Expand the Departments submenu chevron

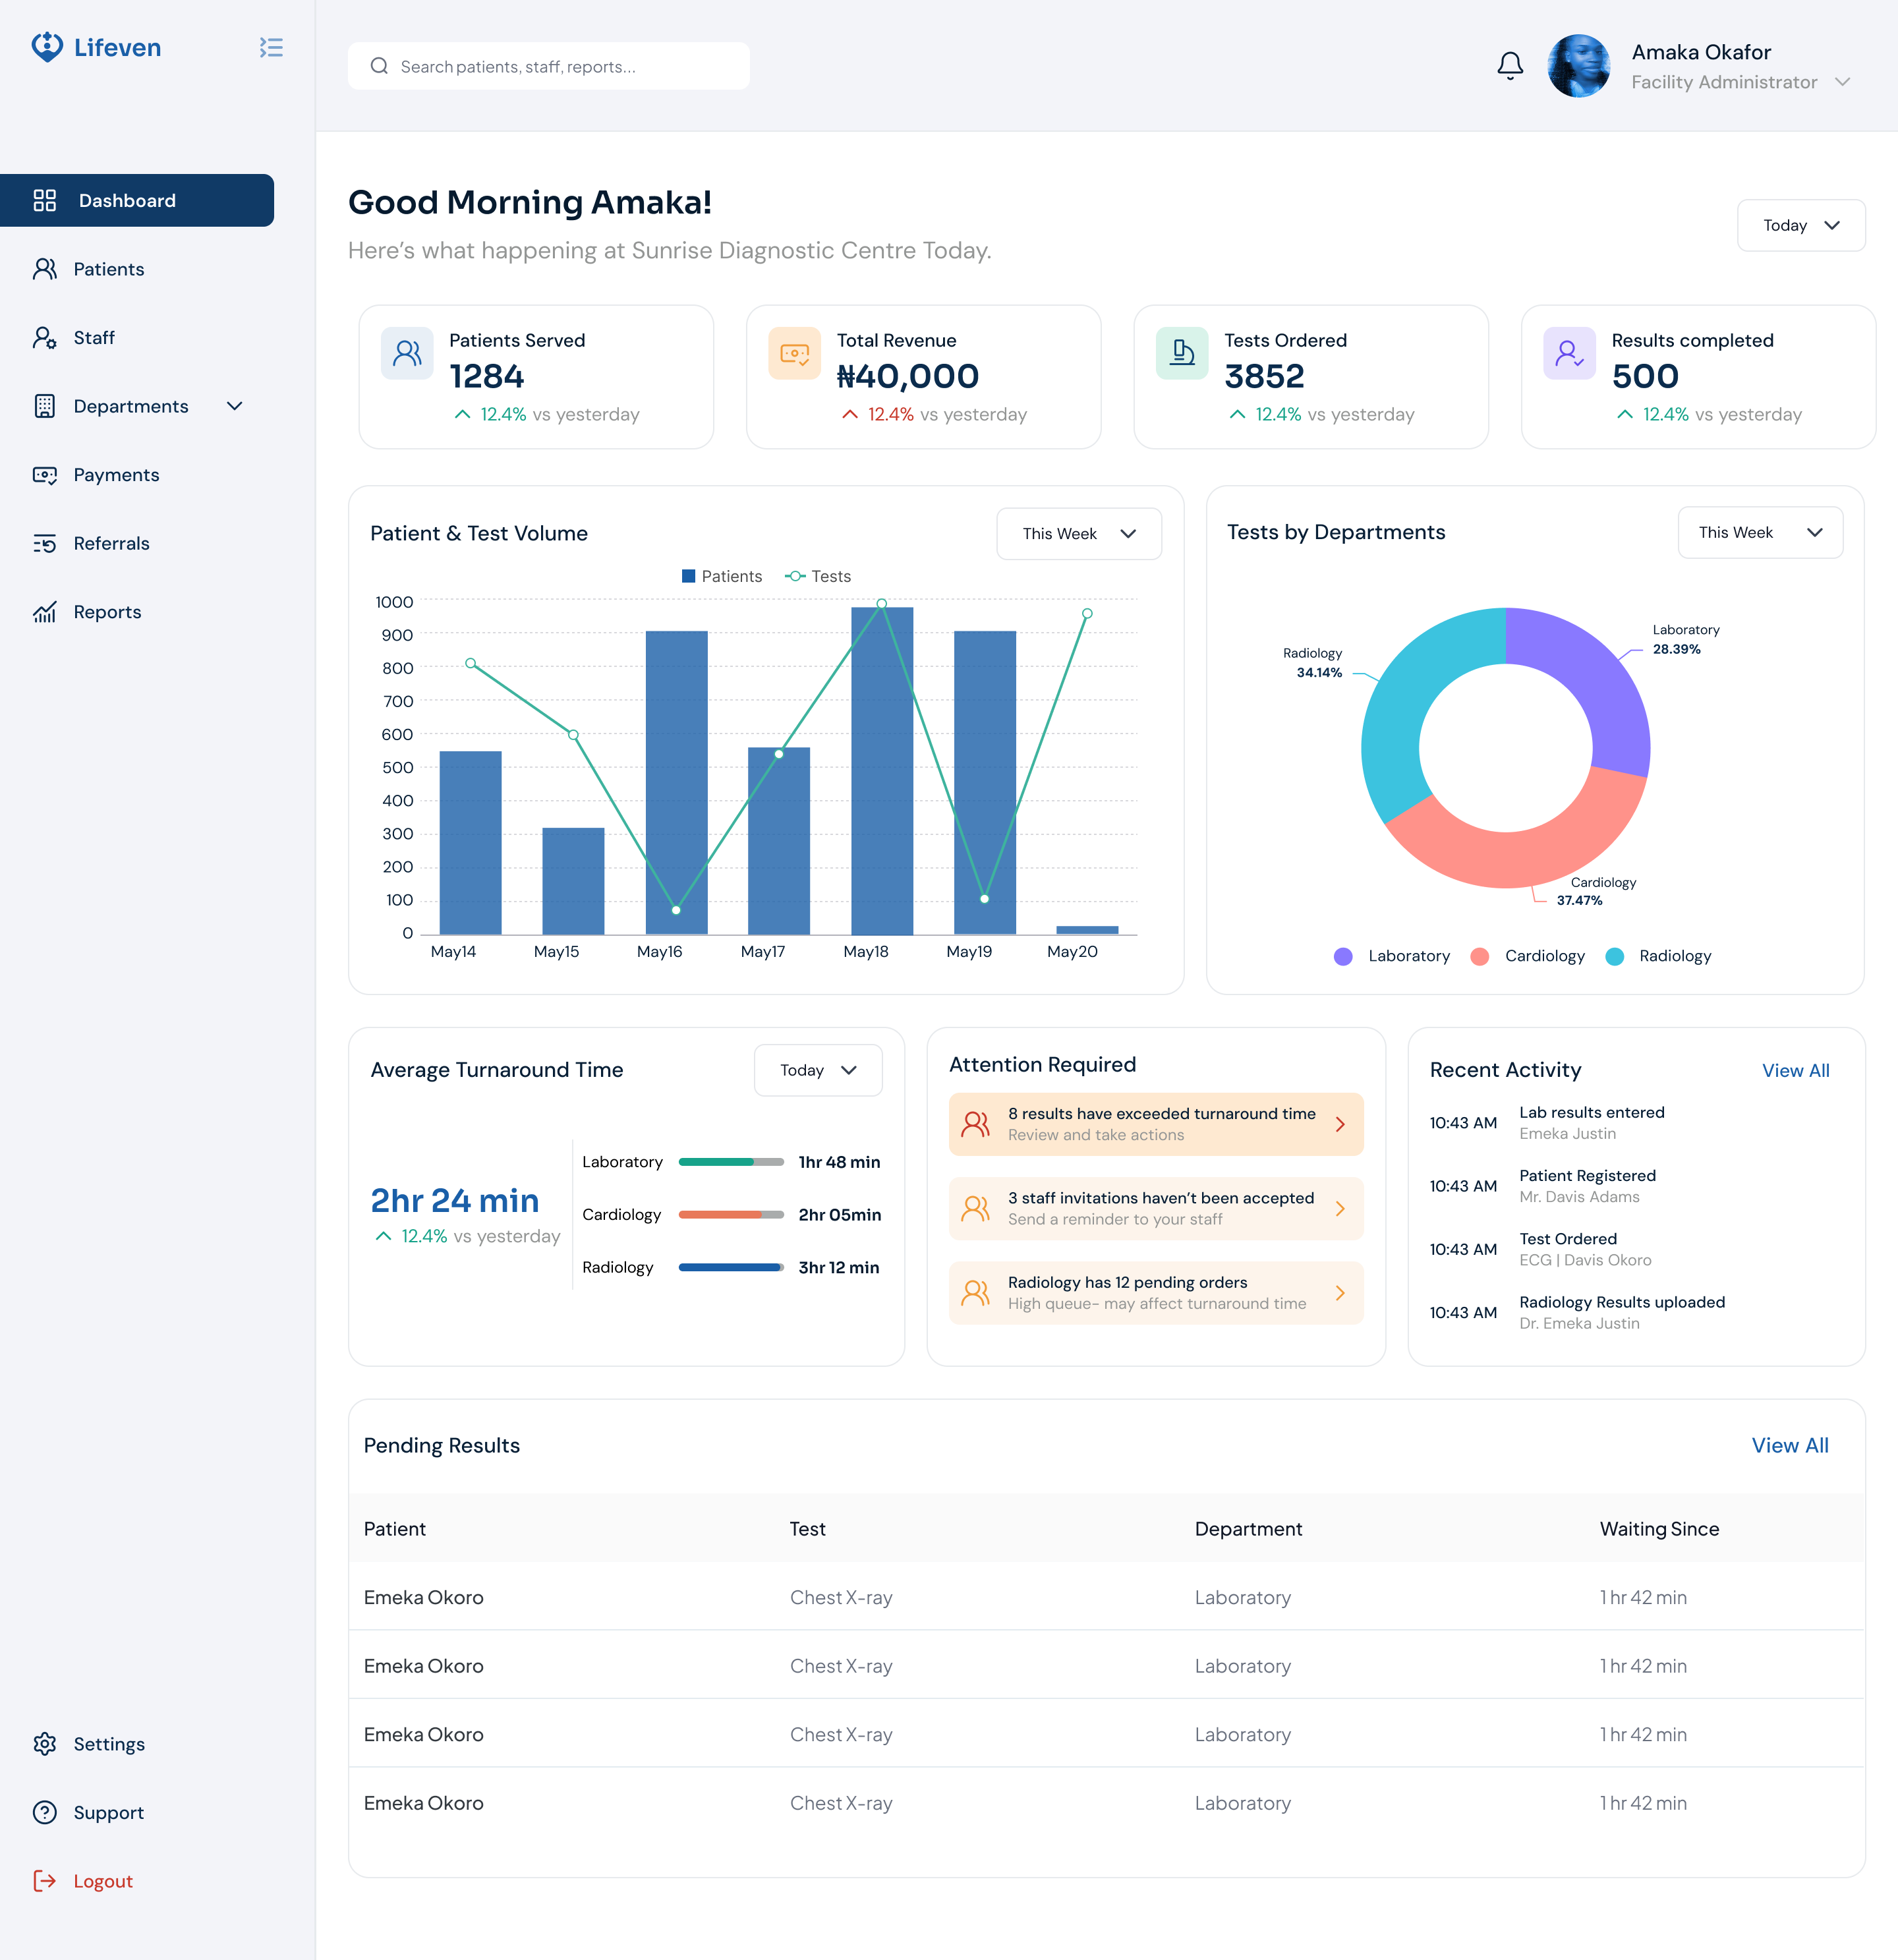tap(235, 406)
